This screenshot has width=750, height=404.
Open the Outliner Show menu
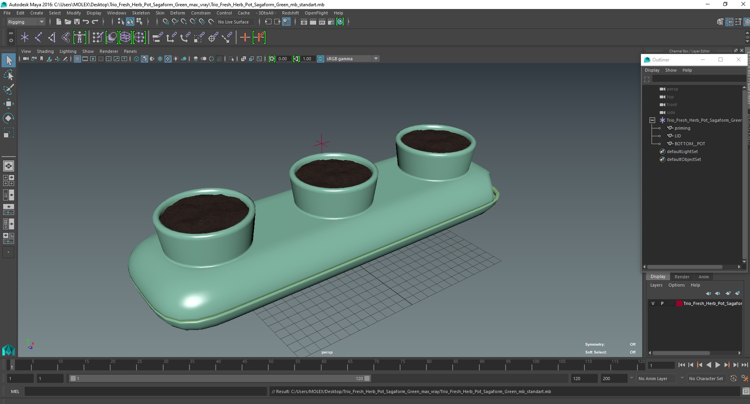point(671,70)
